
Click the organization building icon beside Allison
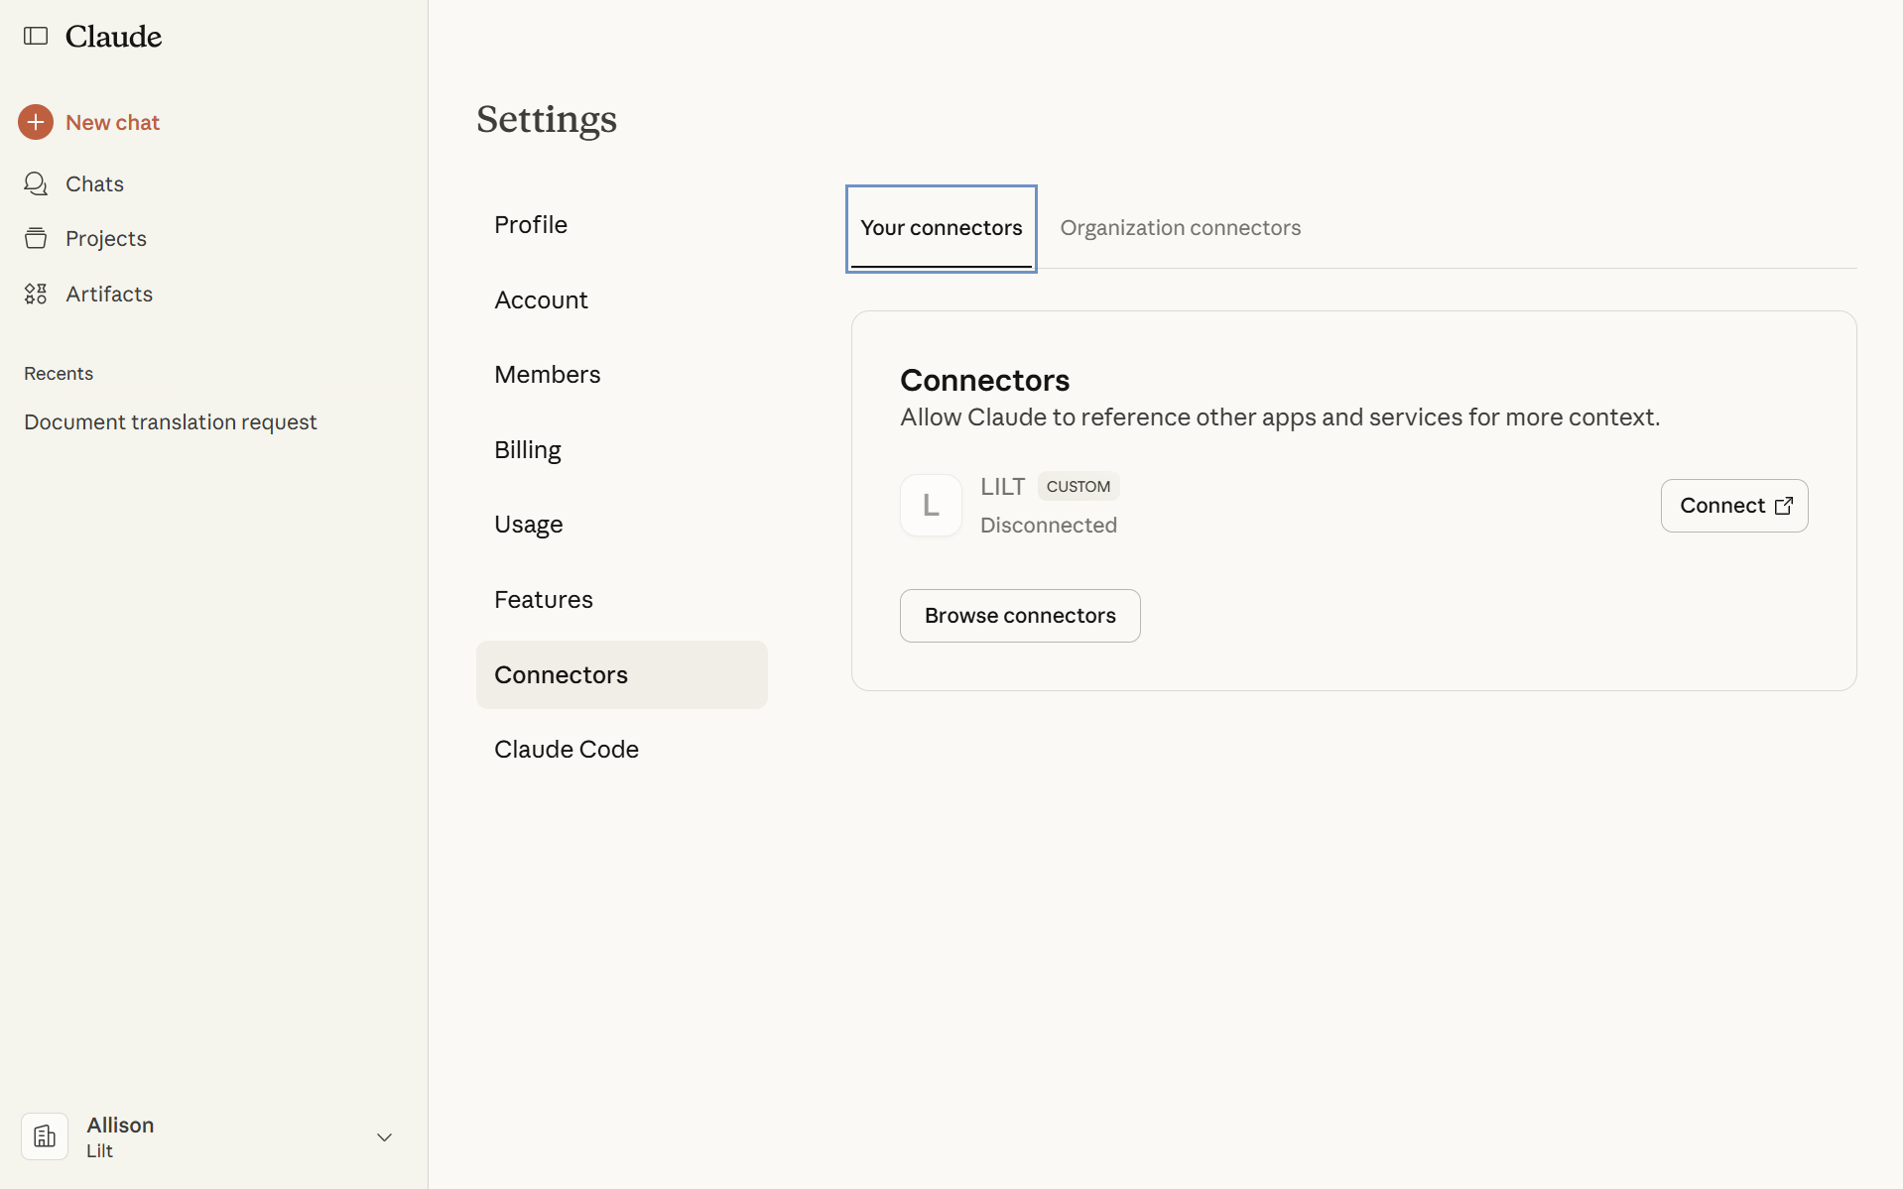pos(45,1136)
